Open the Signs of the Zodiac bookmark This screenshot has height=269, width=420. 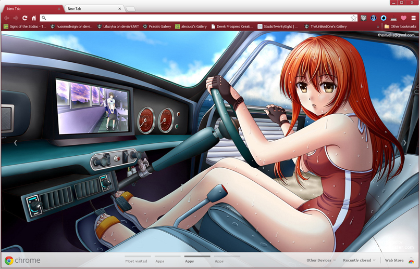24,26
